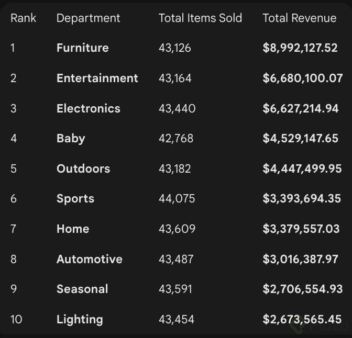Select the Lighting department cell
The width and height of the screenshot is (352, 338).
(x=80, y=320)
